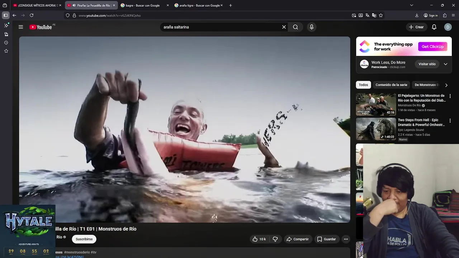Open Firefox View tab manager icon

pos(5,5)
